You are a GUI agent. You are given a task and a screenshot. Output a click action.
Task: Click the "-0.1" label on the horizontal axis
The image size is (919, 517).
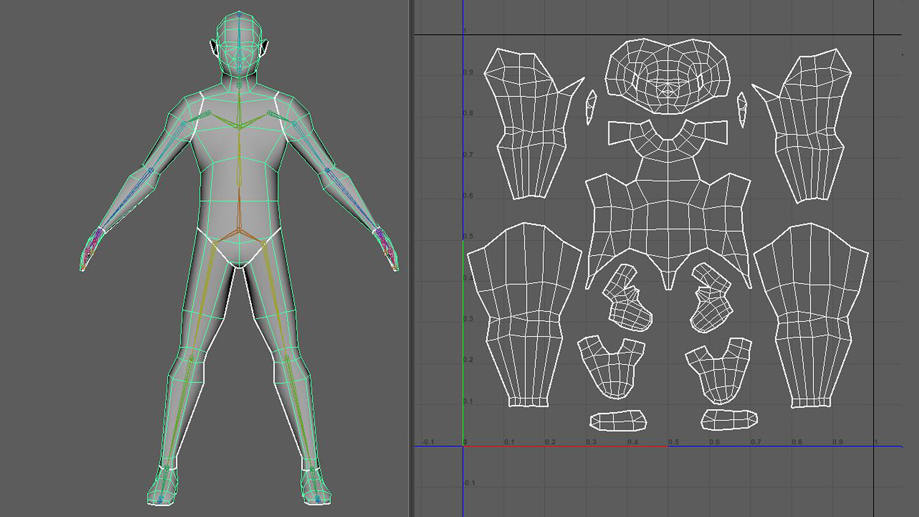[428, 442]
